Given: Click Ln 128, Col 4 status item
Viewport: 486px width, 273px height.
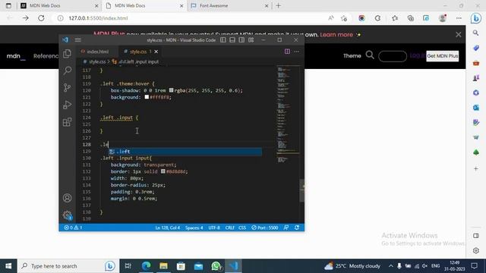Looking at the screenshot, I should tap(168, 227).
